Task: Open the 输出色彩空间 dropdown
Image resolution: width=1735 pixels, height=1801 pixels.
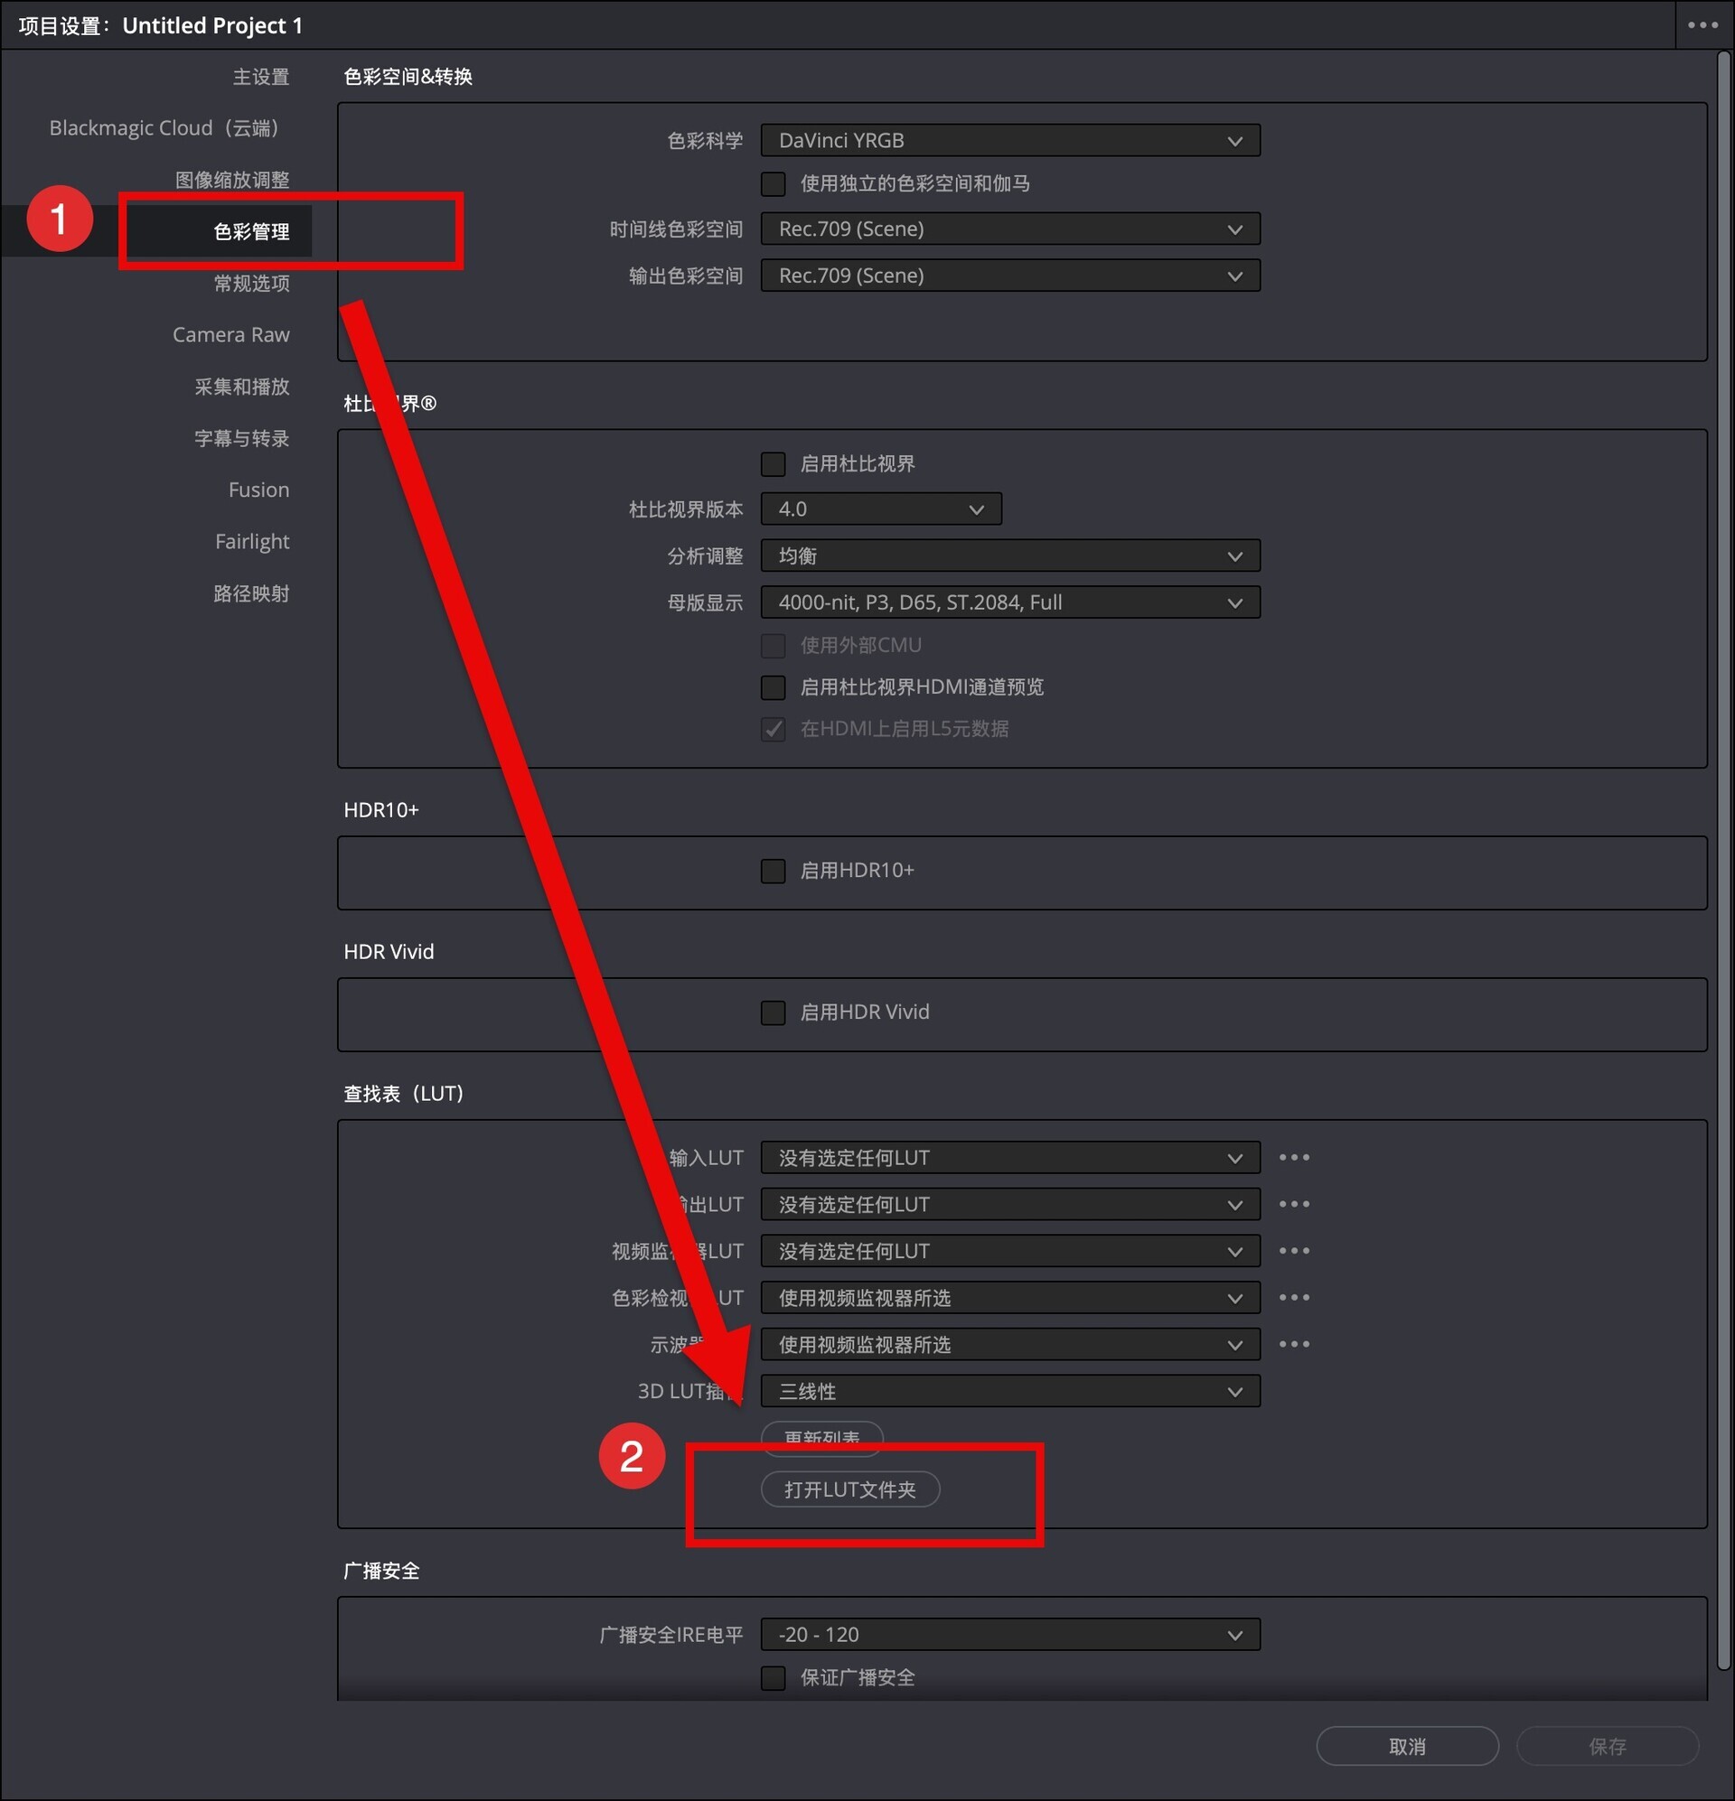Action: (x=1010, y=275)
